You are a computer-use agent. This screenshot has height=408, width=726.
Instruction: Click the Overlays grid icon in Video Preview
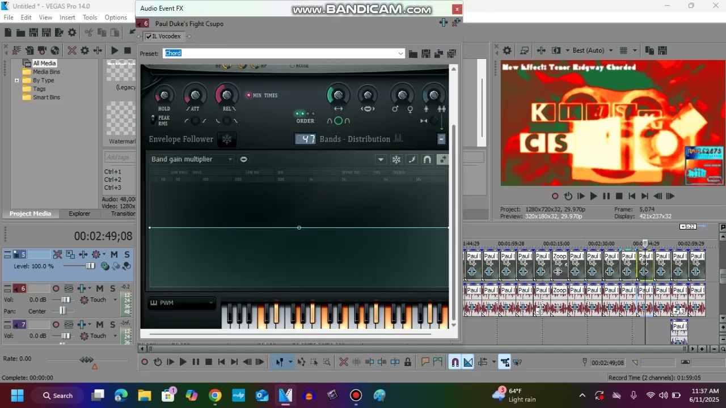tap(623, 50)
